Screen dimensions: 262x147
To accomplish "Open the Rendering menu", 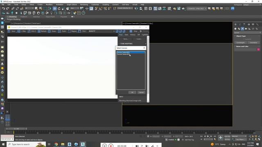I will 84,4.
